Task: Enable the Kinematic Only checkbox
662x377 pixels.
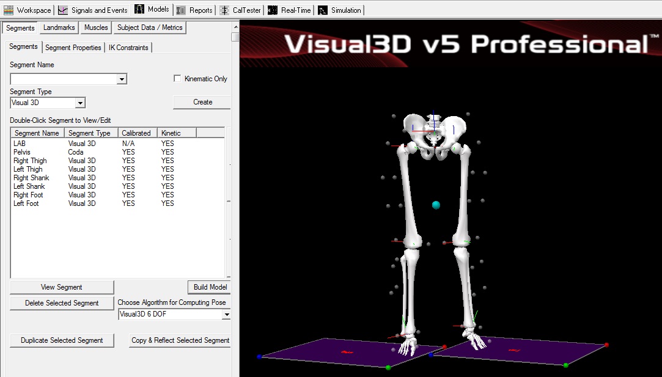Action: pyautogui.click(x=177, y=79)
